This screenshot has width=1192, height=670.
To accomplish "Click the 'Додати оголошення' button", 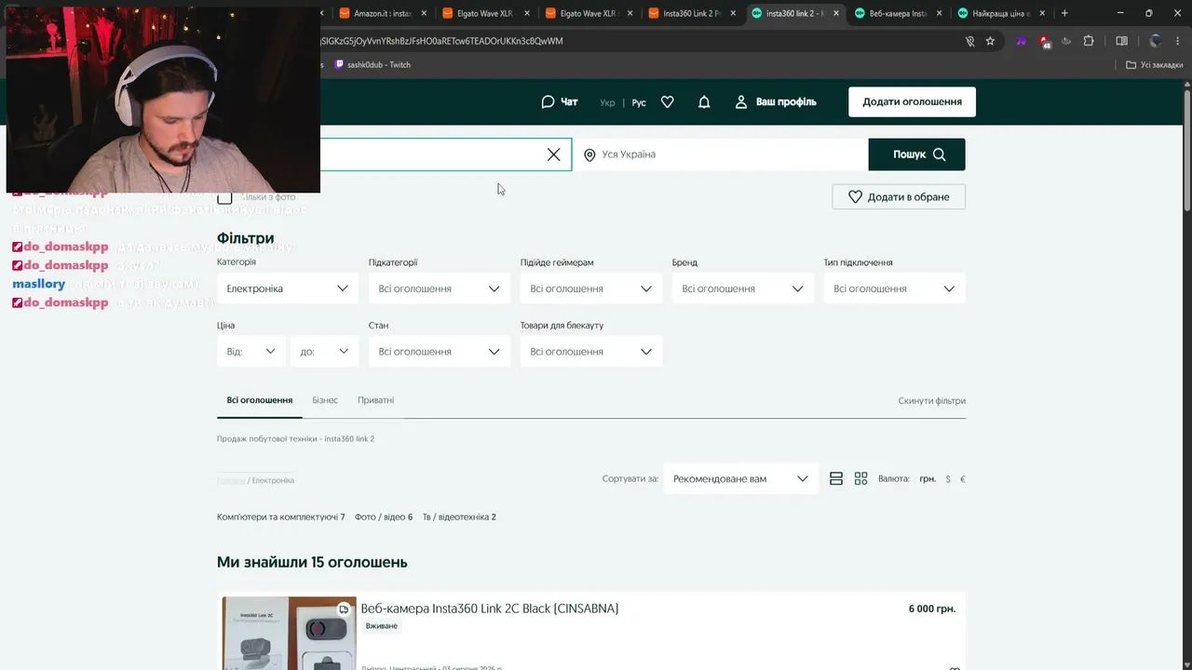I will (912, 101).
